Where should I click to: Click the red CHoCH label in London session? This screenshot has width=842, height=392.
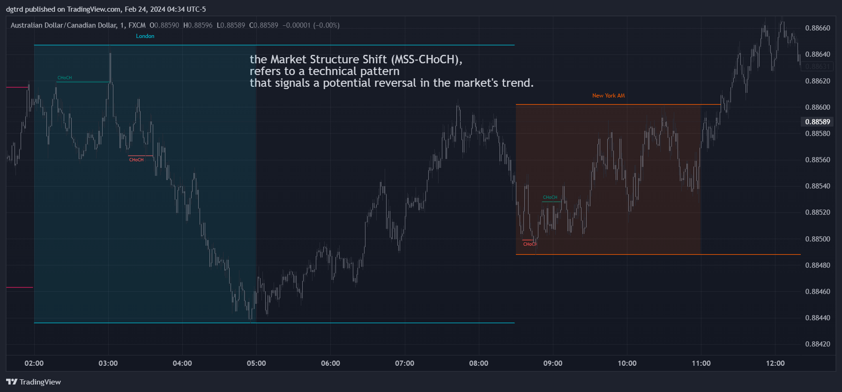(136, 160)
